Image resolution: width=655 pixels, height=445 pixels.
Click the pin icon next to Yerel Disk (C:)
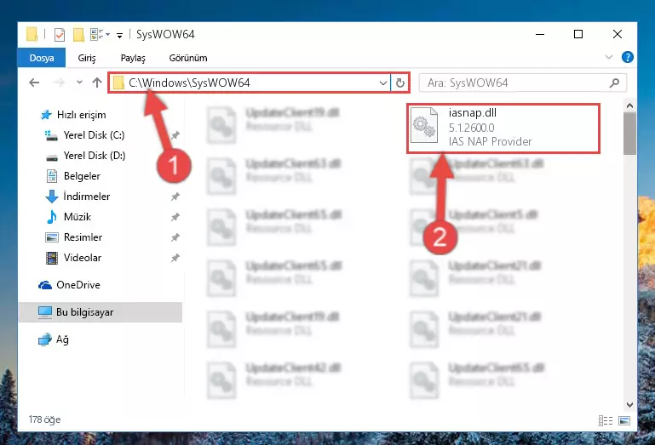click(175, 135)
